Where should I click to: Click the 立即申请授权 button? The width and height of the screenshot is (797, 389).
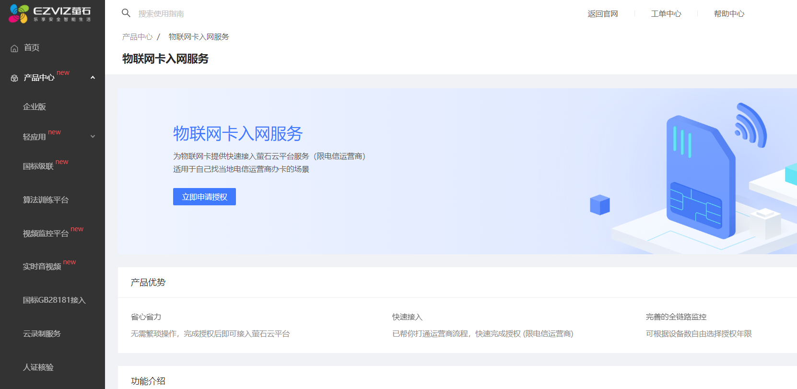pyautogui.click(x=204, y=197)
